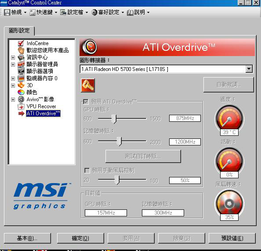This screenshot has width=261, height=251.
Task: Expand the Avivo 影像 tree node
Action: tap(13, 99)
